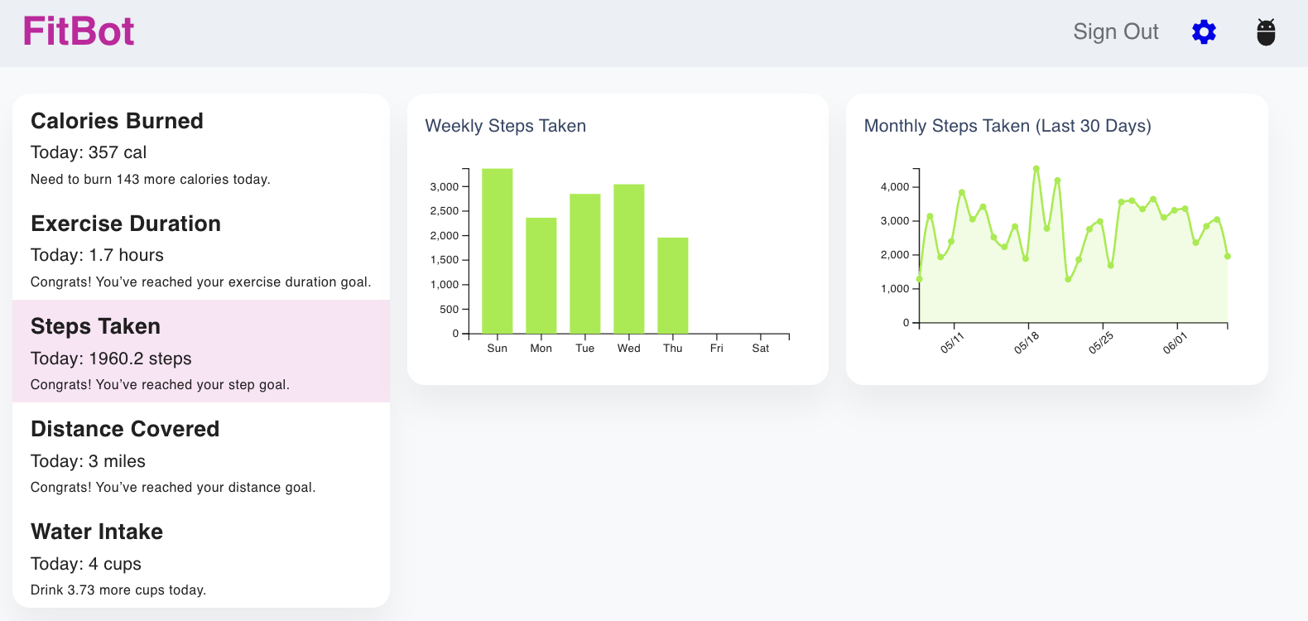The height and width of the screenshot is (621, 1308).
Task: Click the FitBot logo
Action: pos(79,31)
